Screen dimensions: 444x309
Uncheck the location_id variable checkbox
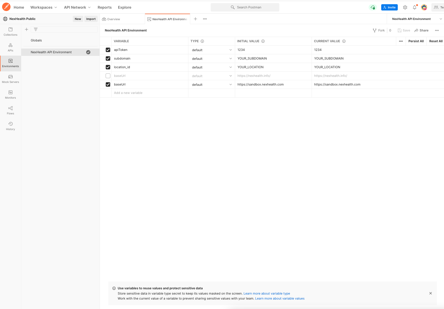(x=108, y=67)
